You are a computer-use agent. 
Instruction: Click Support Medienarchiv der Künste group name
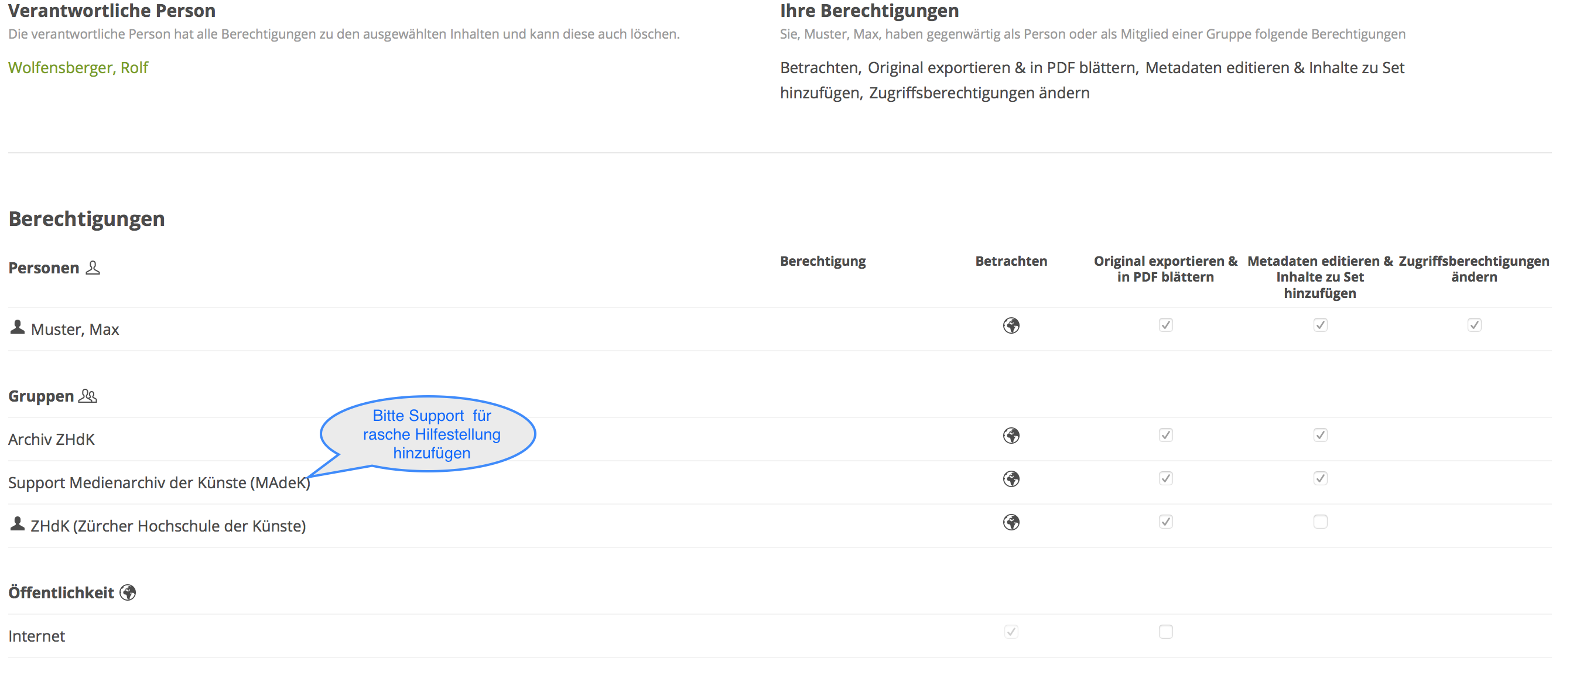tap(159, 482)
